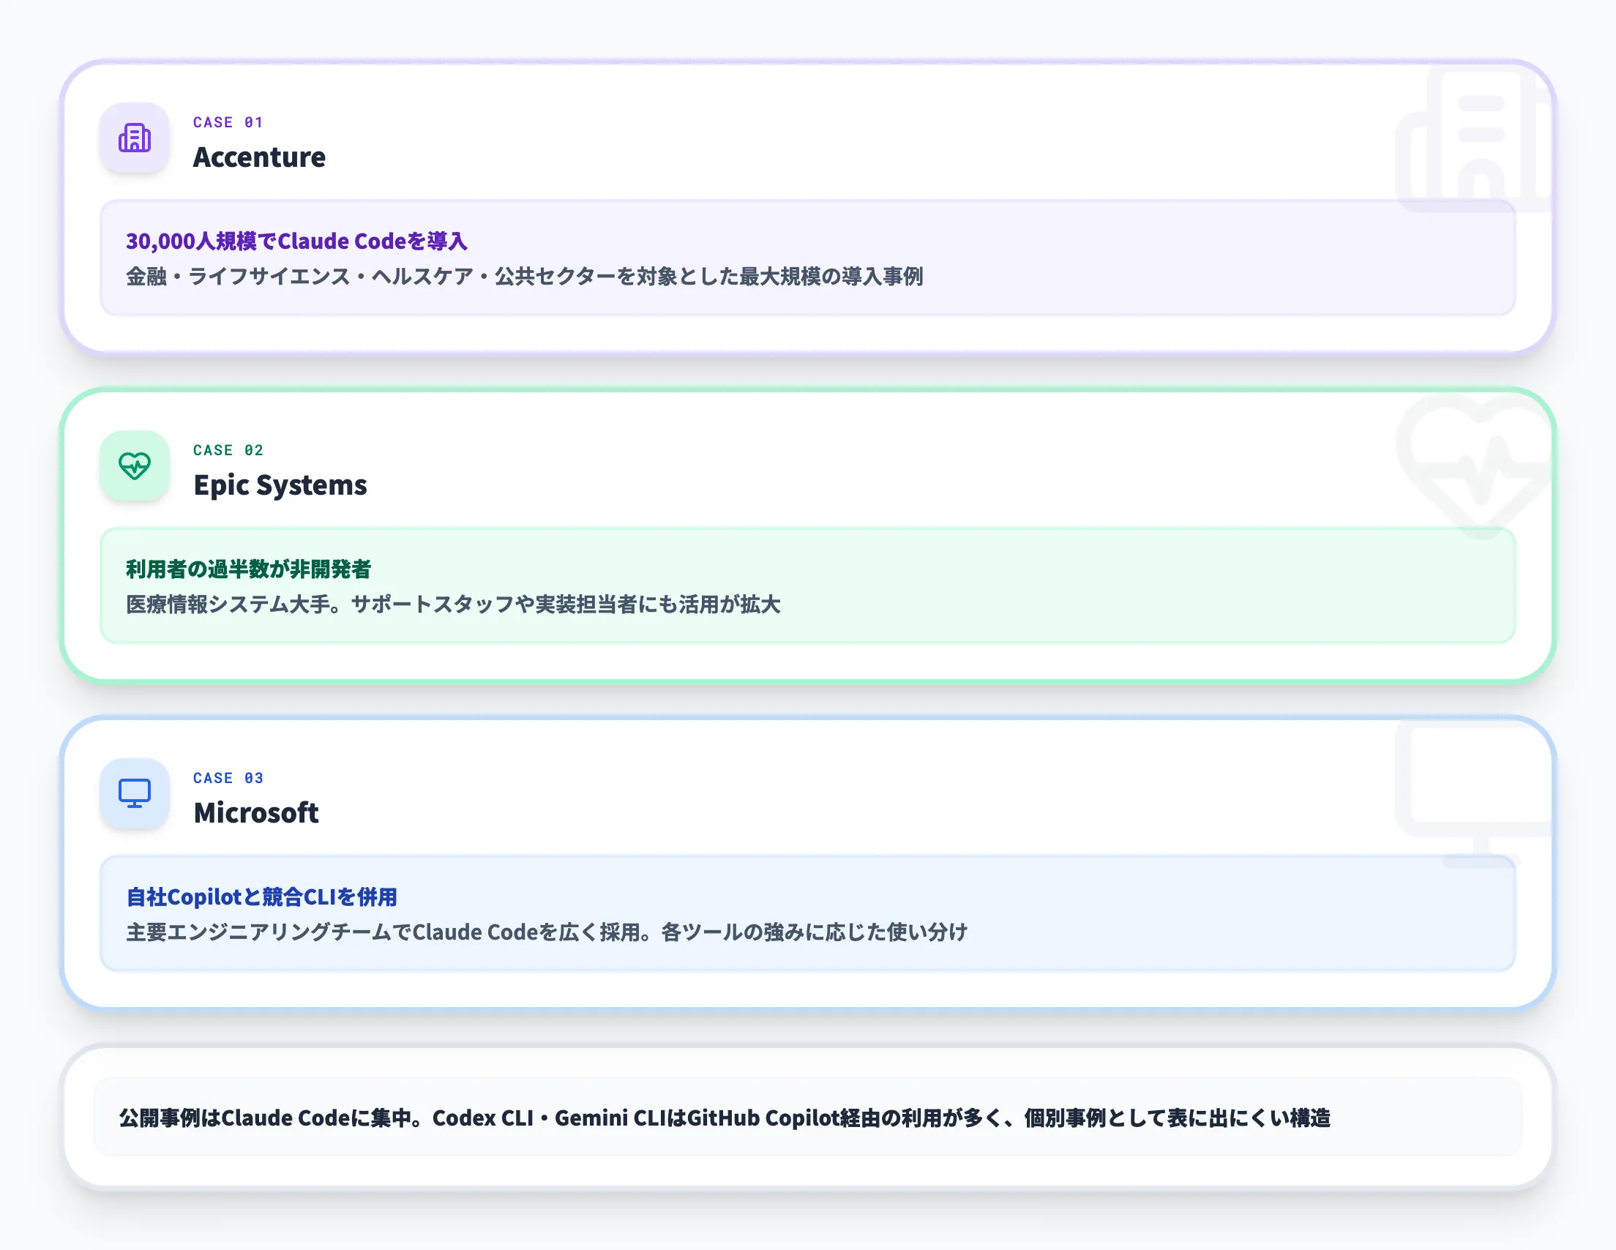Click the 30,000人規模でClaude Codeを導入 headline
The image size is (1616, 1250).
(x=296, y=242)
